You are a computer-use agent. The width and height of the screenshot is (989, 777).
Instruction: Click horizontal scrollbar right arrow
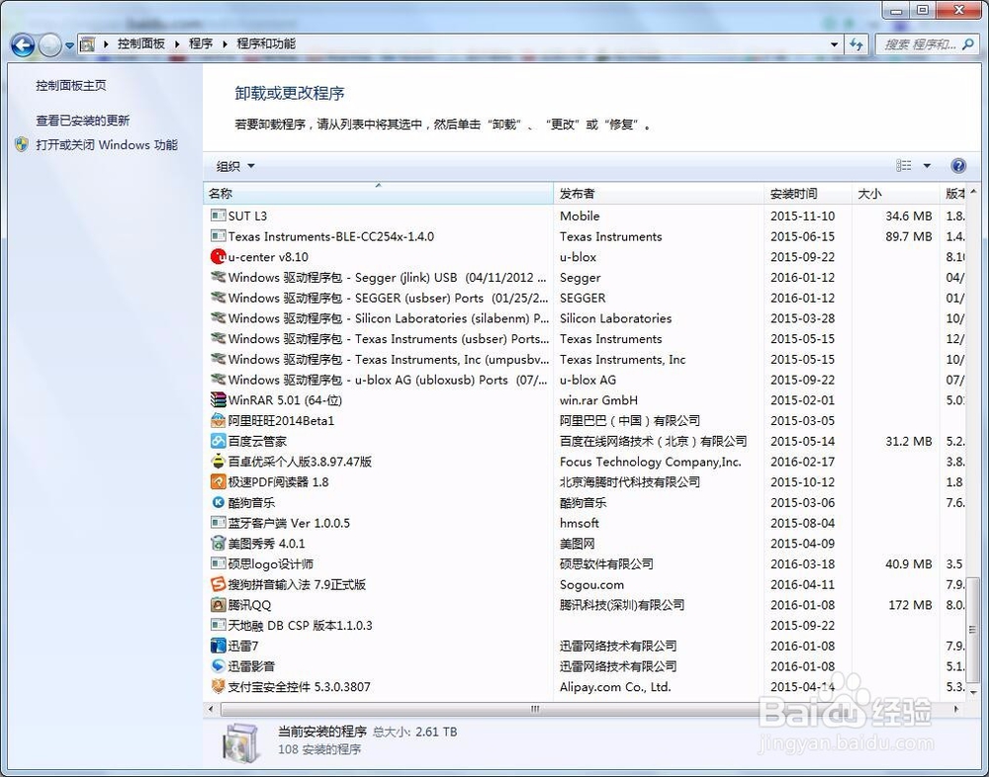956,709
